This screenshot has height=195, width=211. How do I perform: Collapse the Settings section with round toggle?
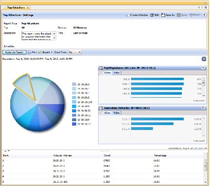(204, 15)
